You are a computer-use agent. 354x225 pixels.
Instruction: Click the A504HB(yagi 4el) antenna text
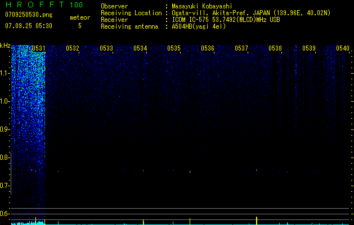199,26
